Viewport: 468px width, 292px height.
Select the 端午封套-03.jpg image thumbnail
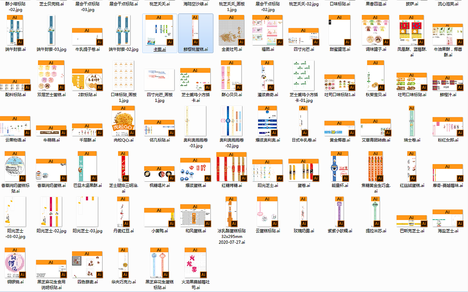51,30
